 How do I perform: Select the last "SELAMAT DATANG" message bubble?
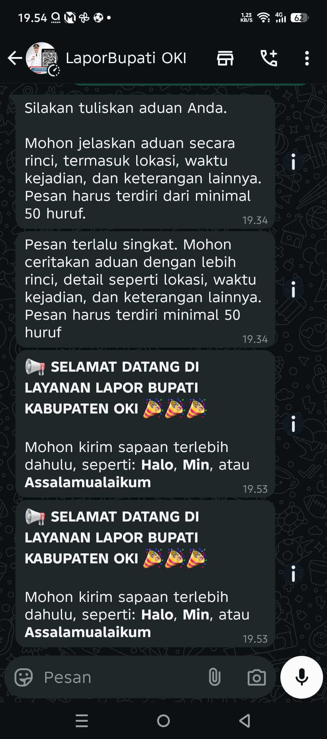tap(145, 574)
